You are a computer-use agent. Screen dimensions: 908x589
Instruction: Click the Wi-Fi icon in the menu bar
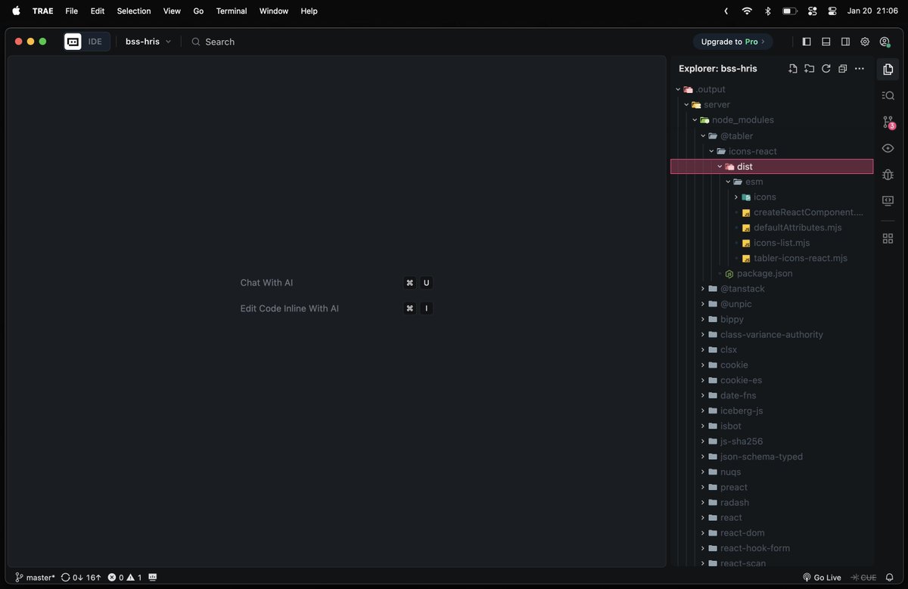click(747, 11)
